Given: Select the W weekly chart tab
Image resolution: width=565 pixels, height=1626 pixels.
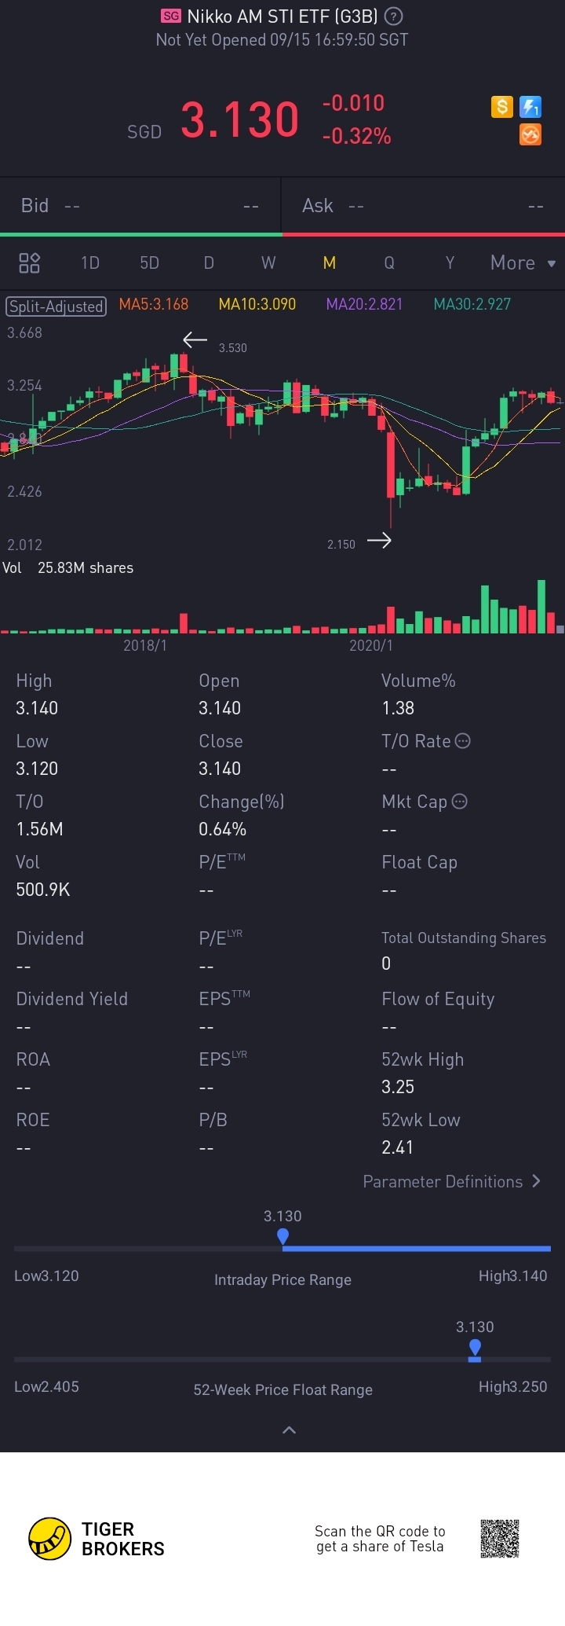Looking at the screenshot, I should [268, 262].
